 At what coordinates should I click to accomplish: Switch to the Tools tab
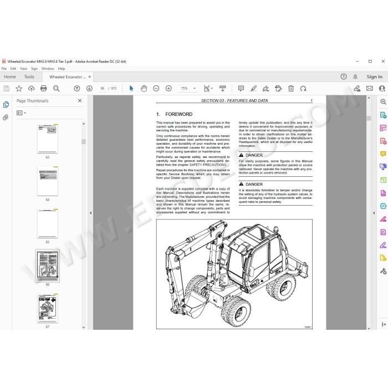pyautogui.click(x=29, y=76)
